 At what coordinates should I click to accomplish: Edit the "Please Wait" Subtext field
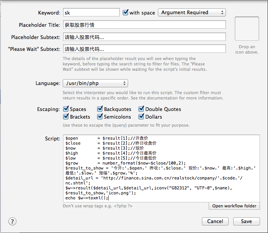click(145, 49)
